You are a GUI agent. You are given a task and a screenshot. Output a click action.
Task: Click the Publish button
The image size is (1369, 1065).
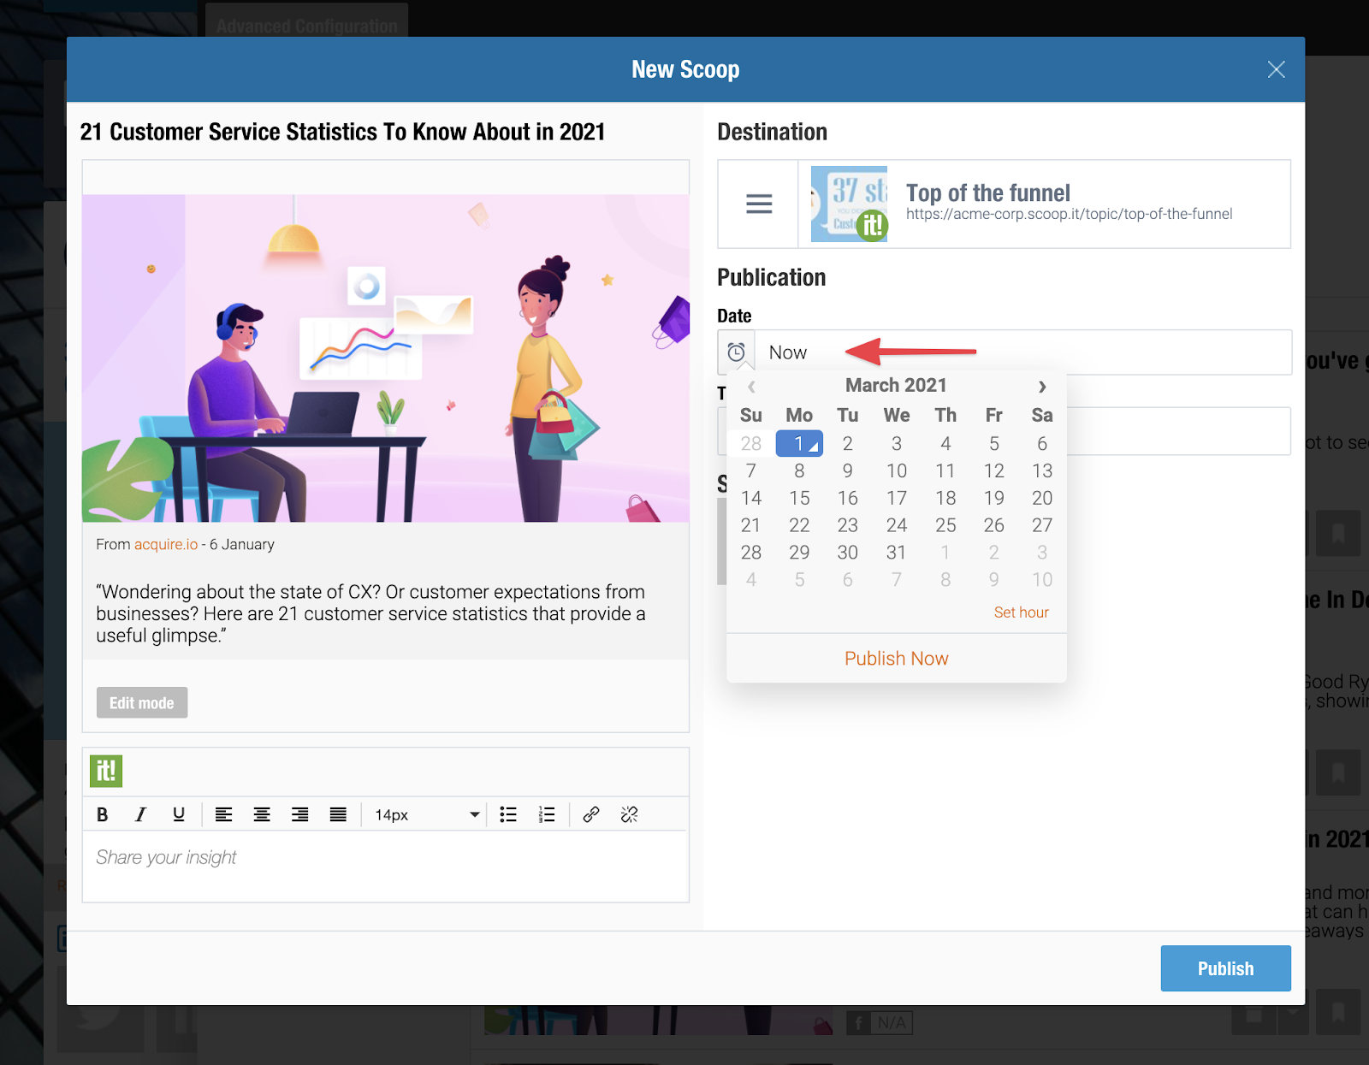[x=1225, y=968]
